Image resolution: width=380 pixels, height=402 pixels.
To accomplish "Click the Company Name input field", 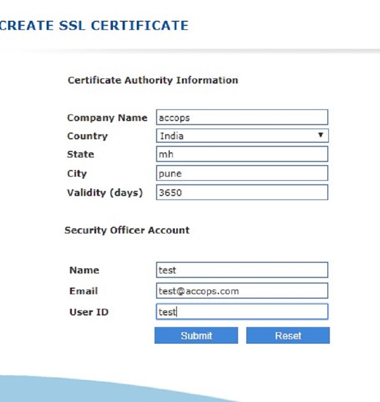I will pyautogui.click(x=242, y=117).
